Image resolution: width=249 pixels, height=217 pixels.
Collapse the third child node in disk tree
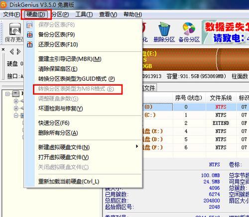16,115
